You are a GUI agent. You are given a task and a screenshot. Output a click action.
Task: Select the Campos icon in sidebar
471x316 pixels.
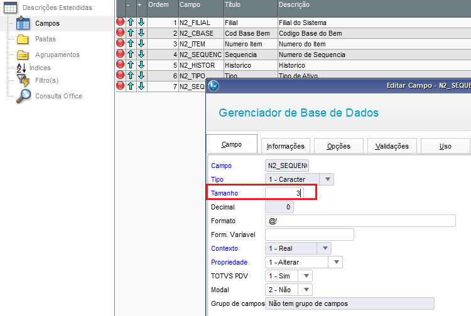pos(23,23)
